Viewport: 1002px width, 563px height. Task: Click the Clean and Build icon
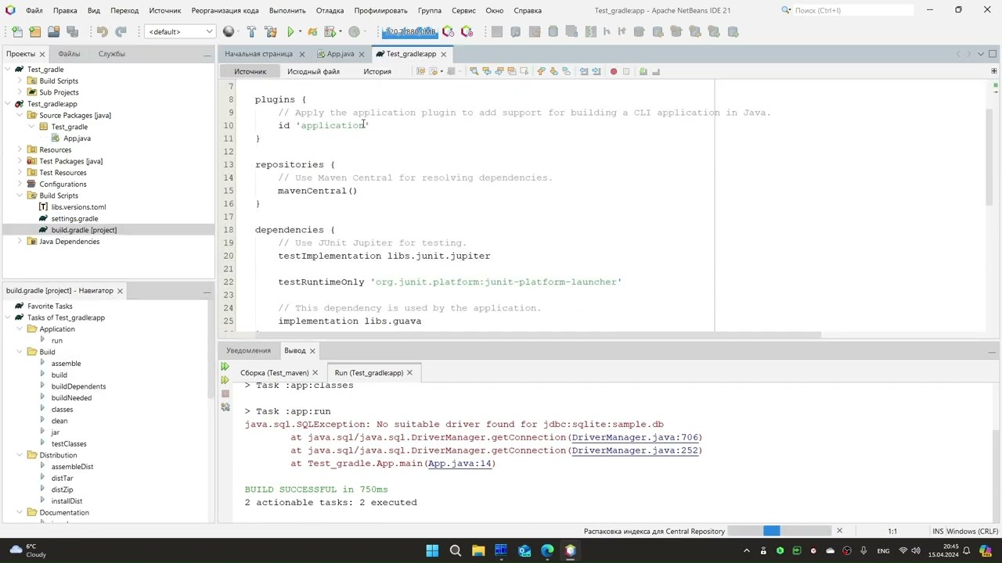(271, 32)
